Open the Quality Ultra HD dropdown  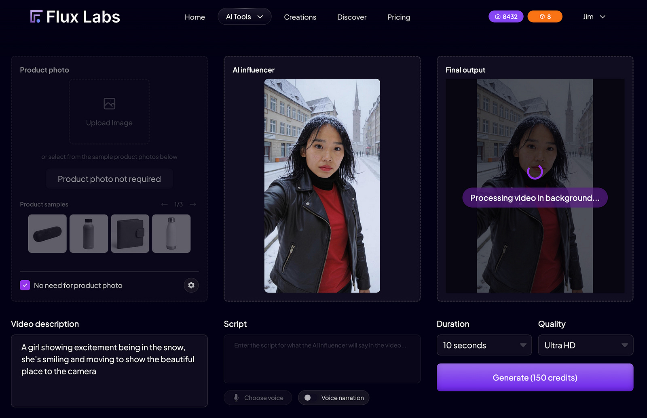586,345
